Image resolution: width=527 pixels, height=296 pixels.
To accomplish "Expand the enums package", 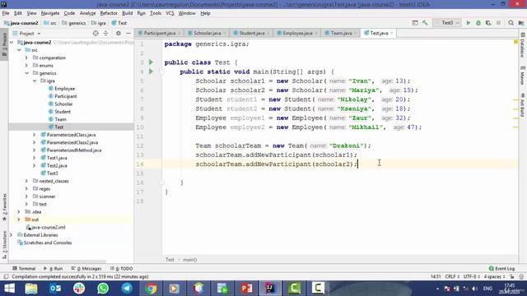I will point(26,66).
